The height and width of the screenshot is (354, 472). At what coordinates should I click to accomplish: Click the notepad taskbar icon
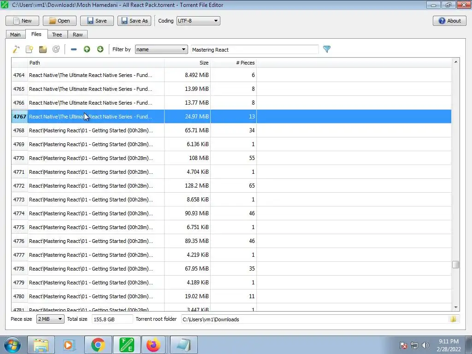pyautogui.click(x=184, y=345)
